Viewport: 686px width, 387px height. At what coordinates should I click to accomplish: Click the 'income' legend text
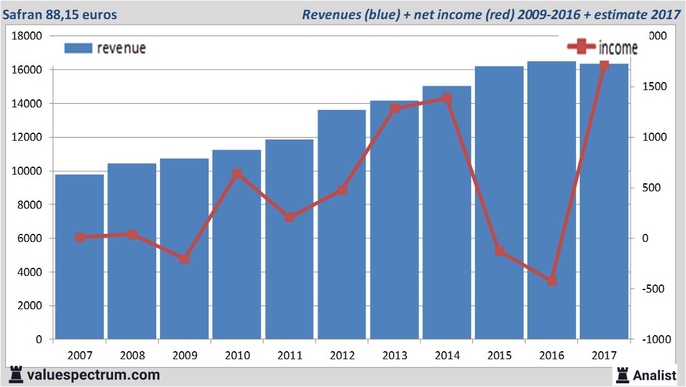(617, 48)
